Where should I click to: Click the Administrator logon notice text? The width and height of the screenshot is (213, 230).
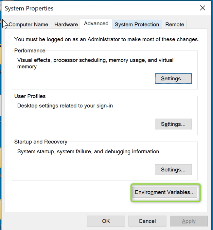point(107,39)
